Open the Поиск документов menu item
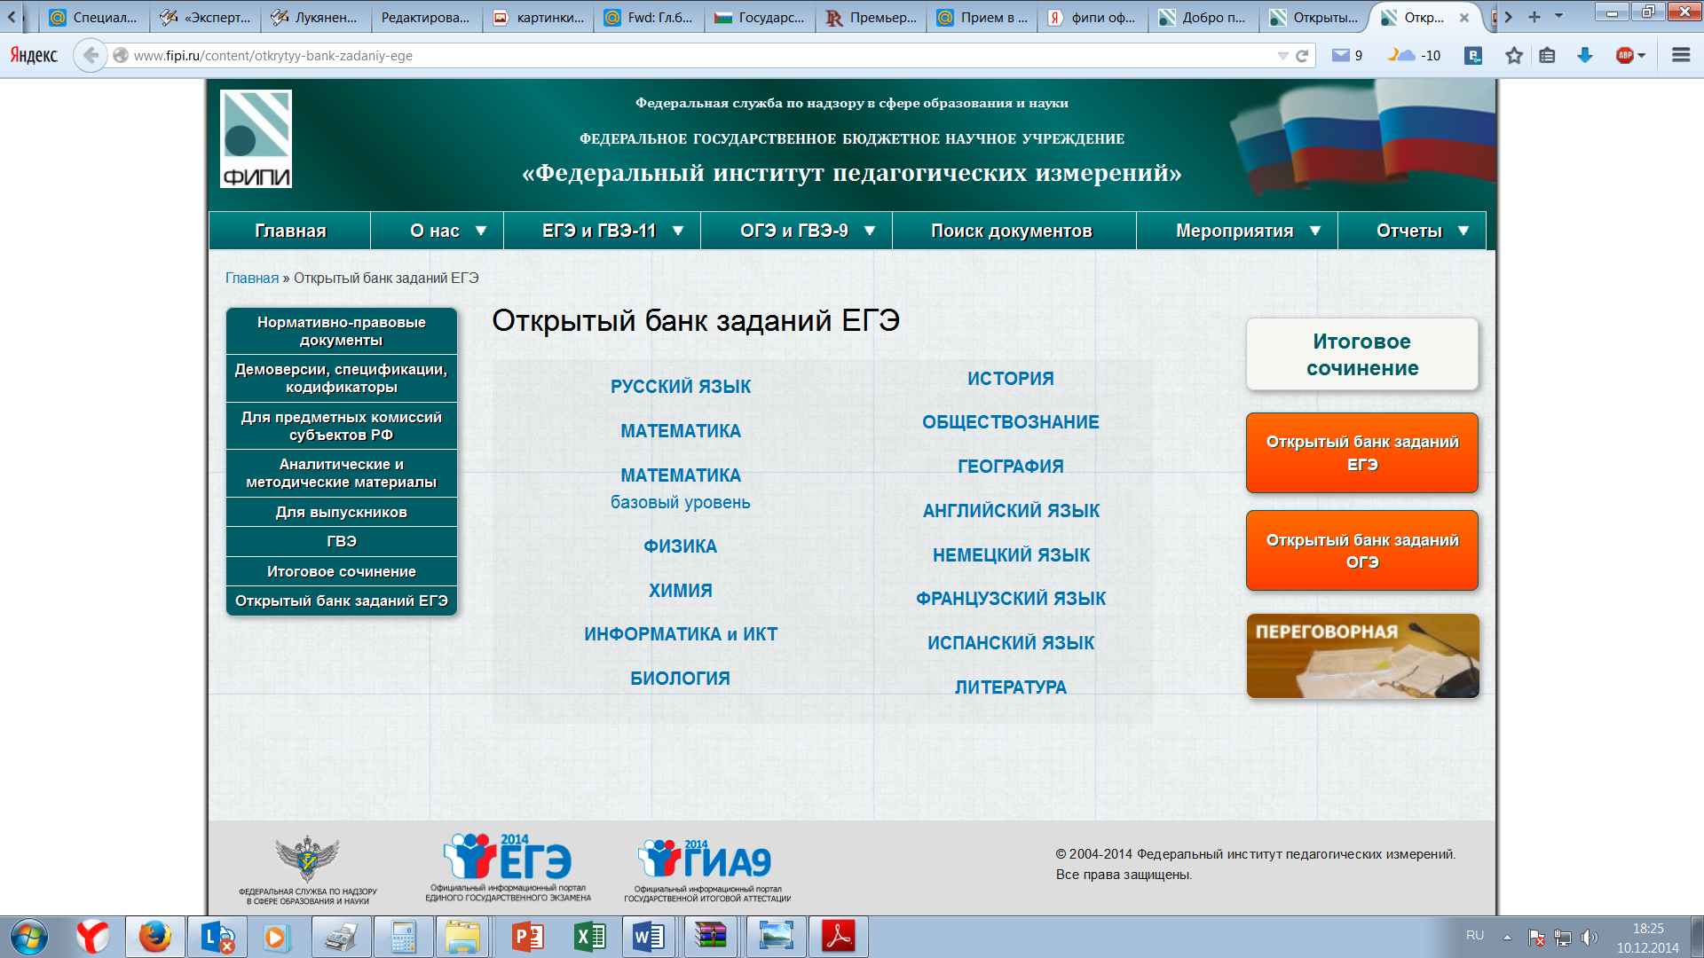 click(1011, 231)
